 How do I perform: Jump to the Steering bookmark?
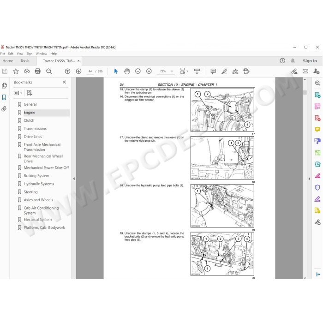click(30, 192)
